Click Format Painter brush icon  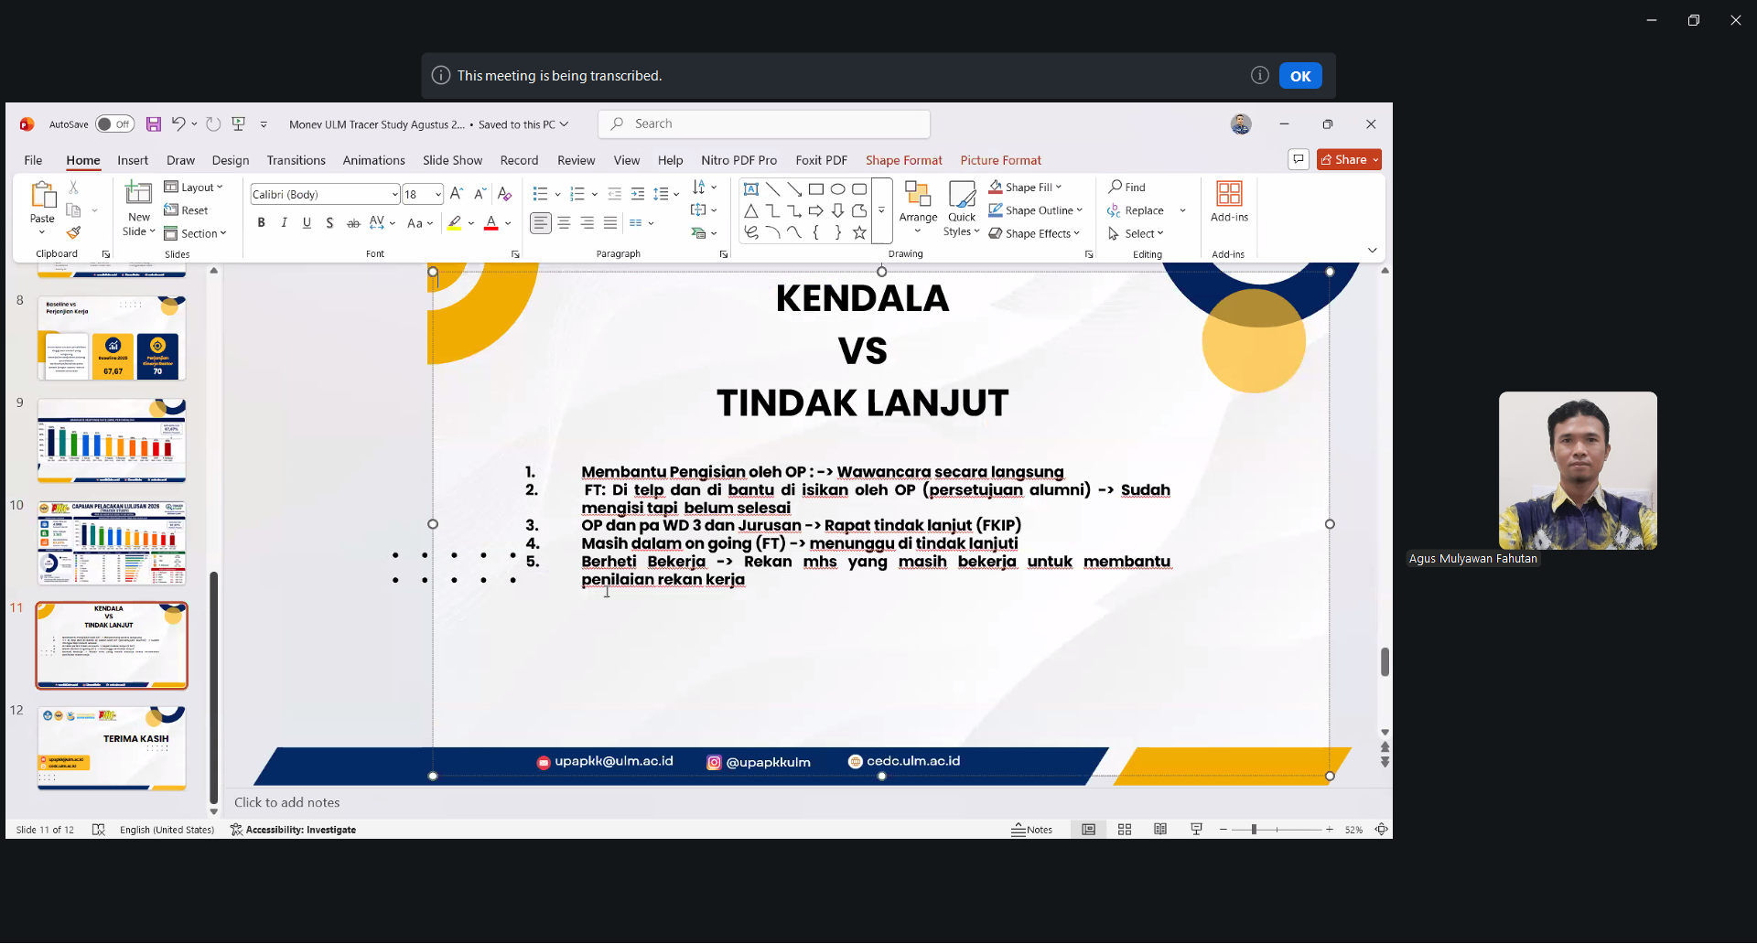74,233
